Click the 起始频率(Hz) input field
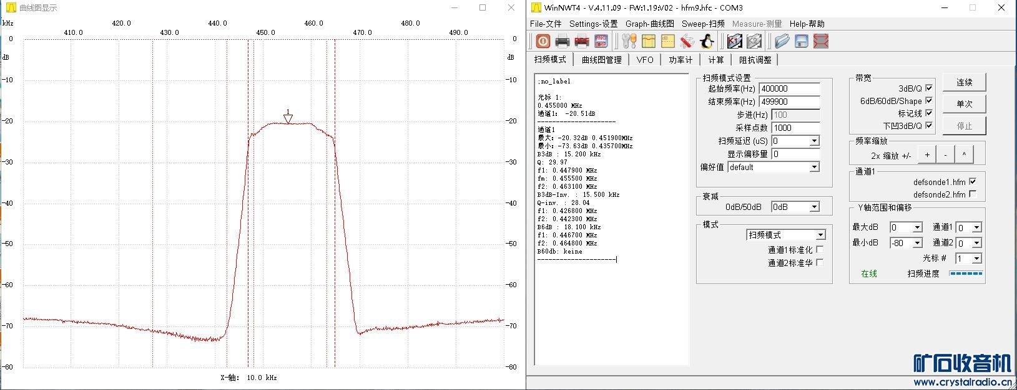The height and width of the screenshot is (390, 1017). click(x=789, y=88)
